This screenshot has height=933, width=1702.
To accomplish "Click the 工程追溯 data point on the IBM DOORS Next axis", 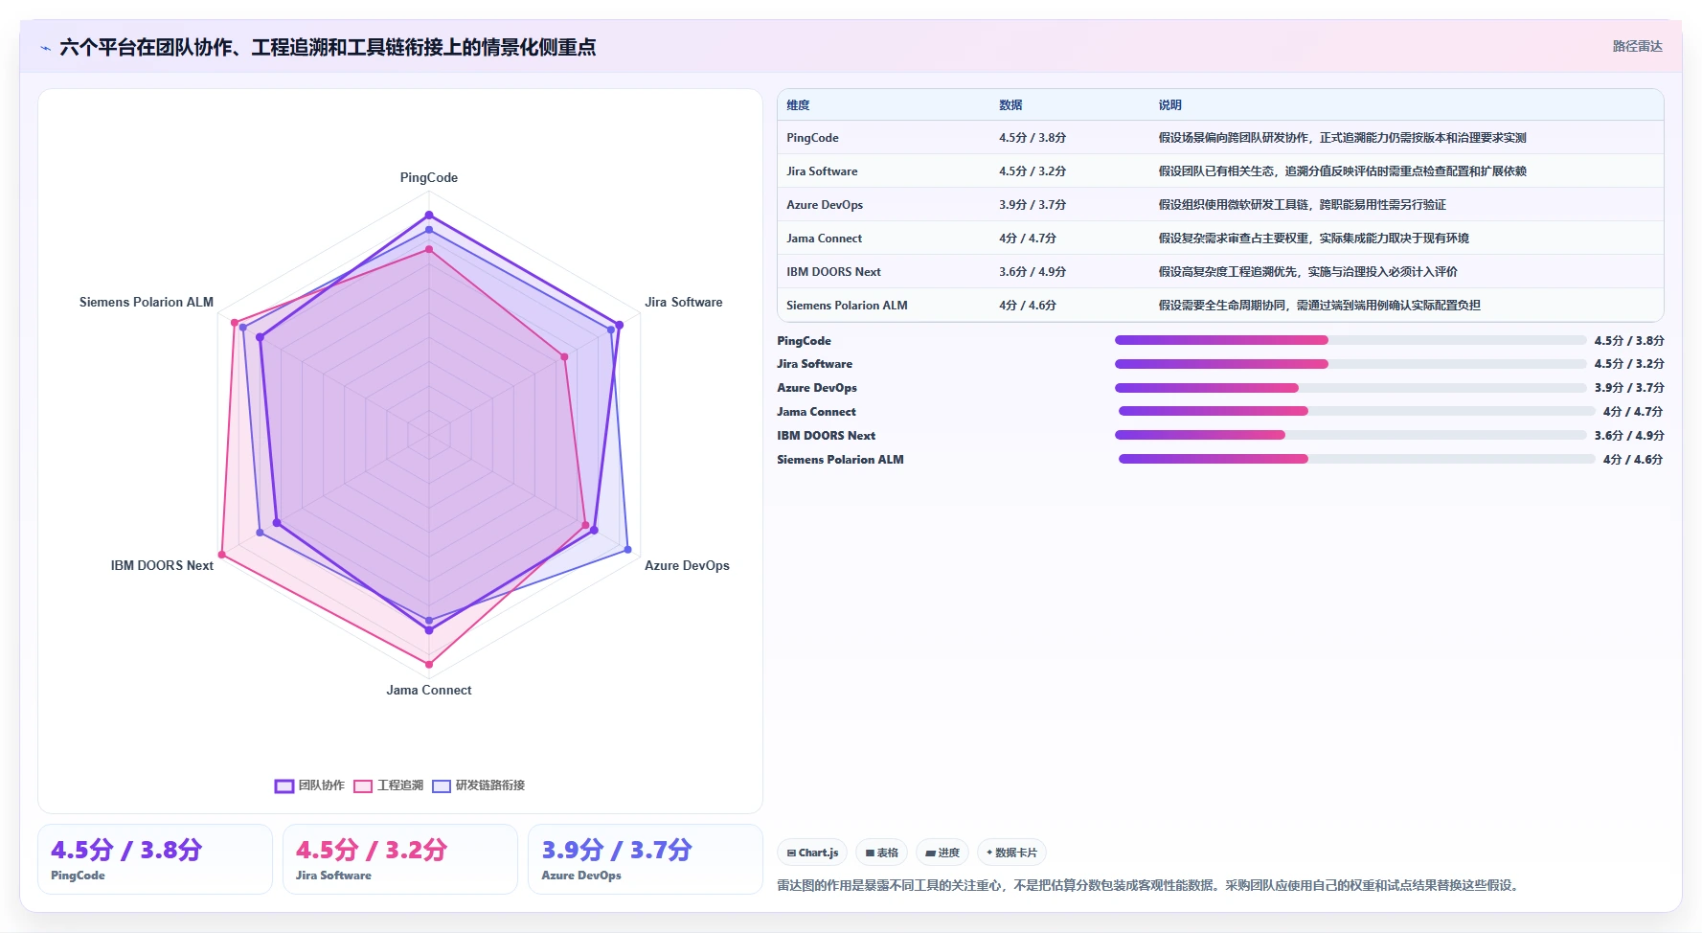I will click(222, 555).
